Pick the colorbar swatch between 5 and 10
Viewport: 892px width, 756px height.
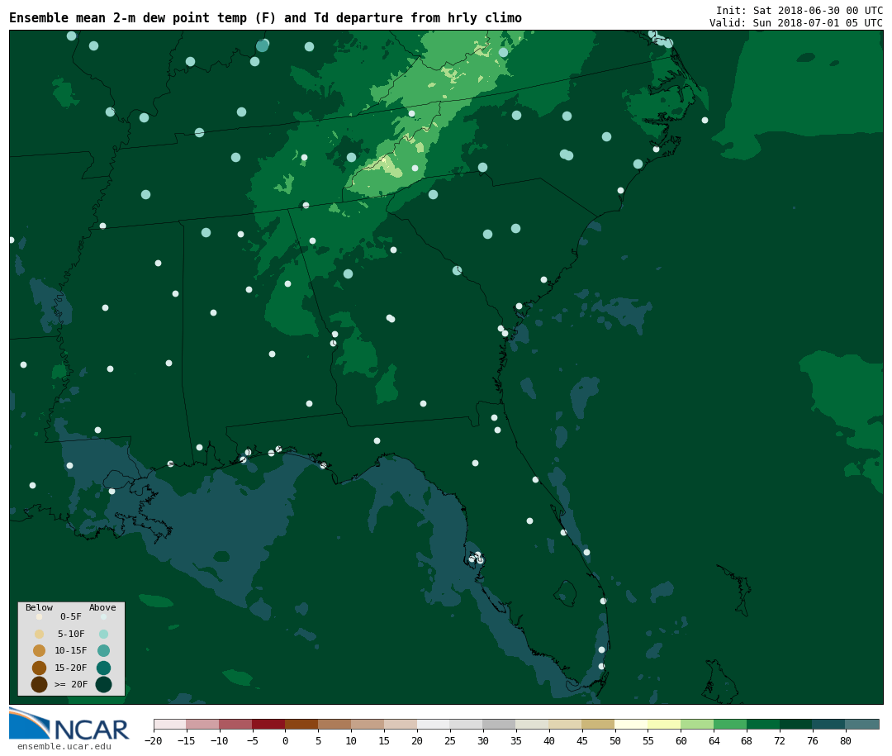point(334,724)
